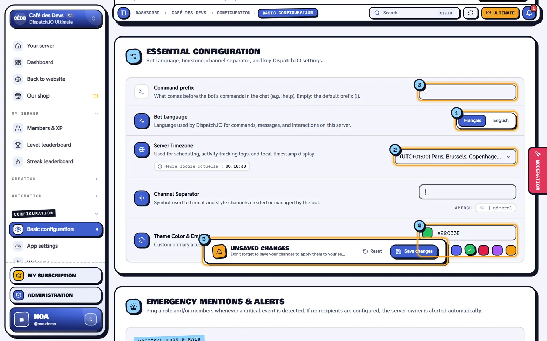
Task: Click the Our shop store icon
Action: pyautogui.click(x=18, y=96)
